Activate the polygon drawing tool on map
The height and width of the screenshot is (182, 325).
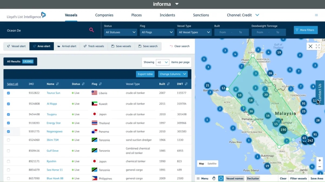tap(221, 178)
